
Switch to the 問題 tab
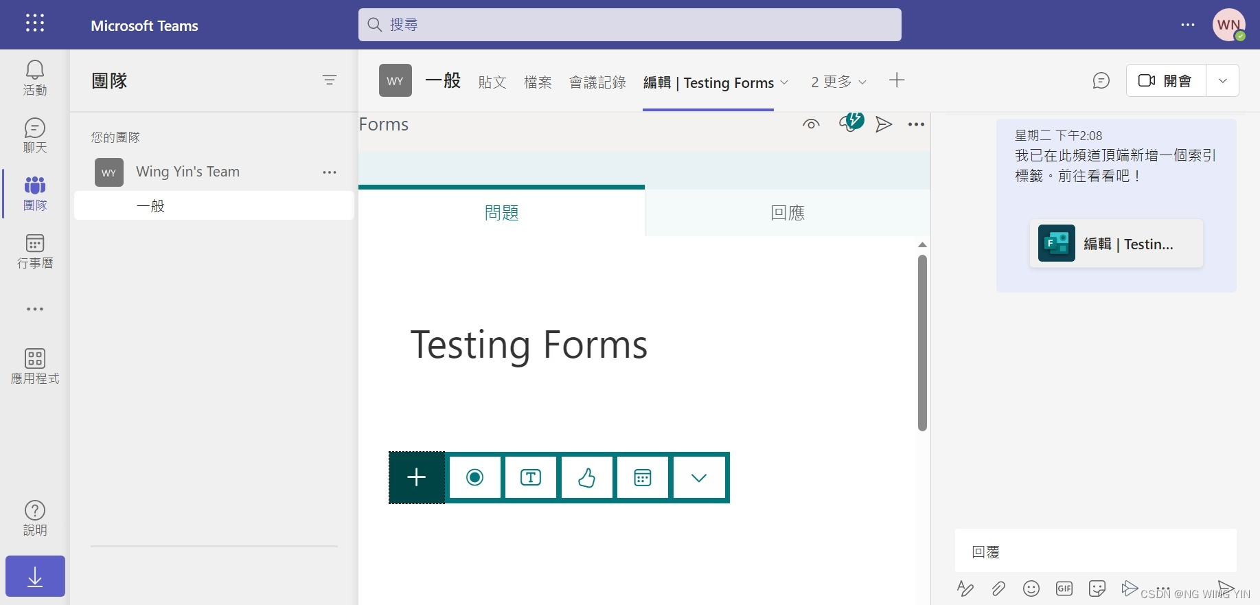point(501,213)
